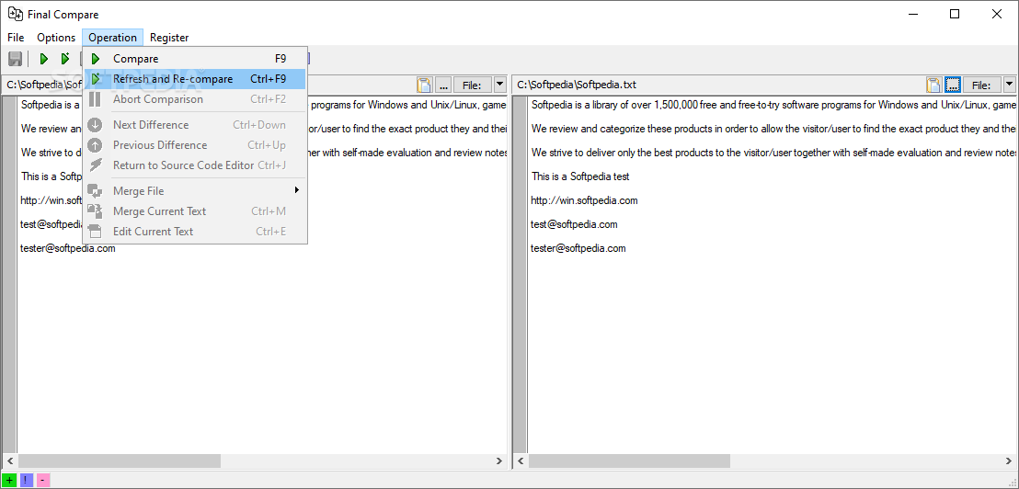Click 'tester@softpedia.com' in the right pane
Viewport: 1019px width, 489px height.
578,249
